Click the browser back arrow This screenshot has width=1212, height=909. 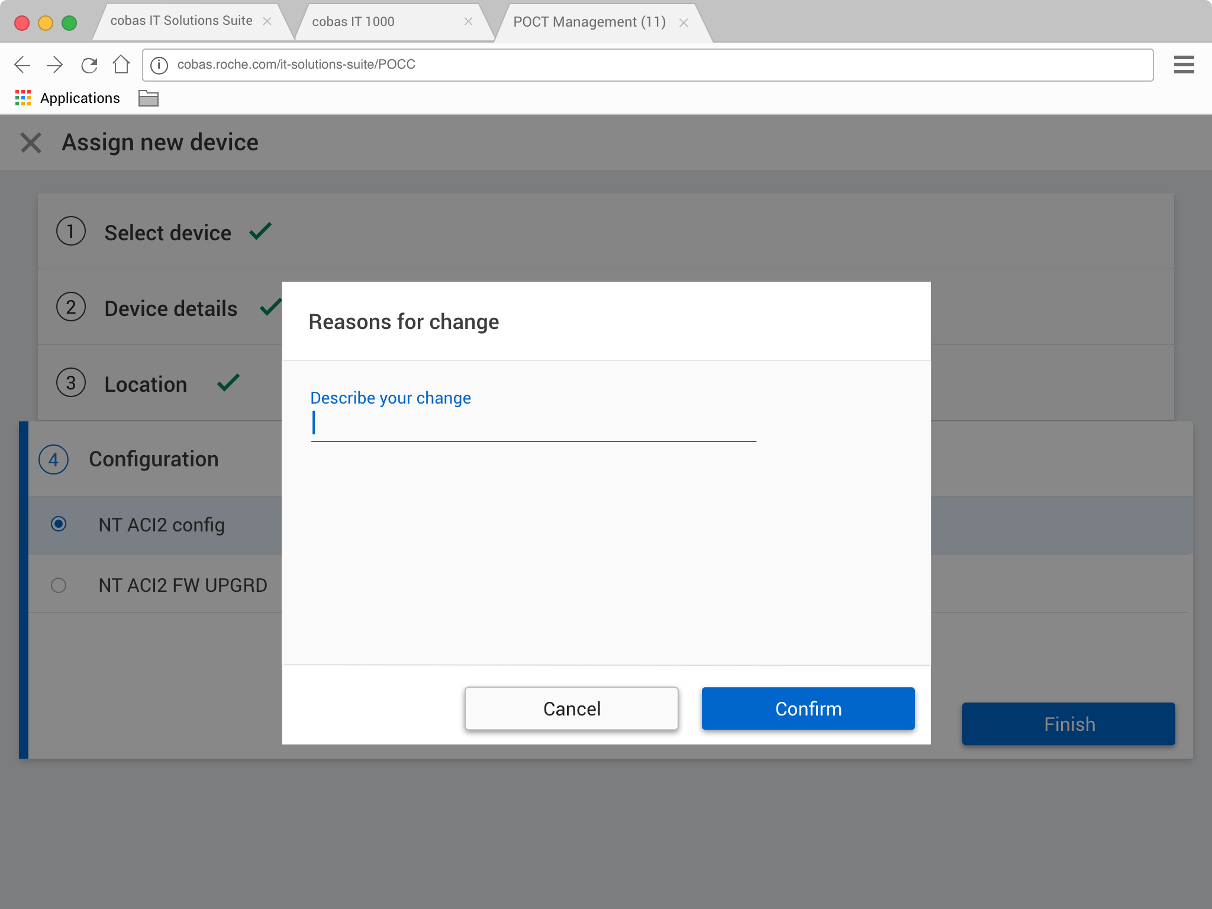[22, 65]
